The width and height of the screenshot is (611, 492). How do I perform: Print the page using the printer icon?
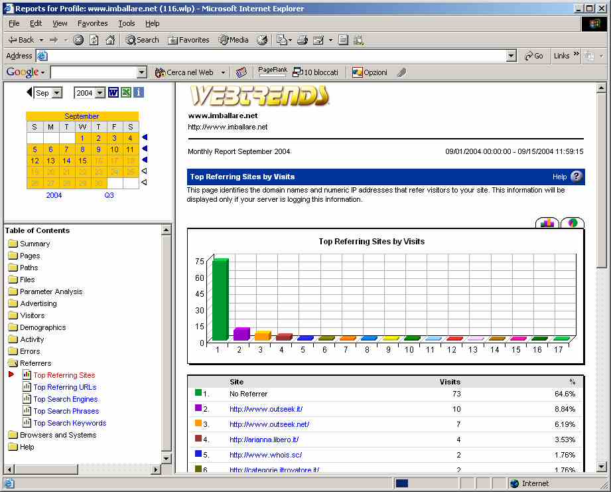click(303, 40)
